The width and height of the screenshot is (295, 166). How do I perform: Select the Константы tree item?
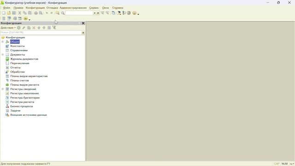click(x=18, y=46)
